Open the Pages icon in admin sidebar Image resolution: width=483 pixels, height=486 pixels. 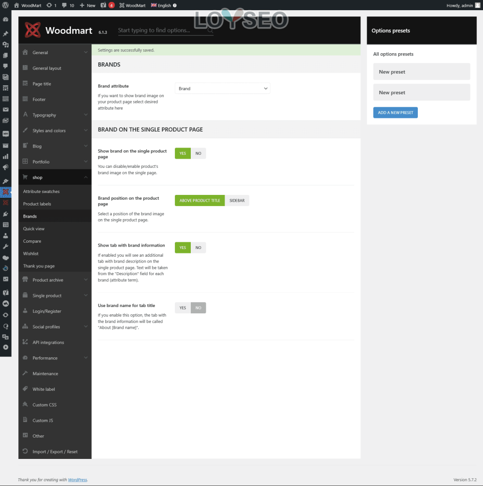pyautogui.click(x=6, y=55)
